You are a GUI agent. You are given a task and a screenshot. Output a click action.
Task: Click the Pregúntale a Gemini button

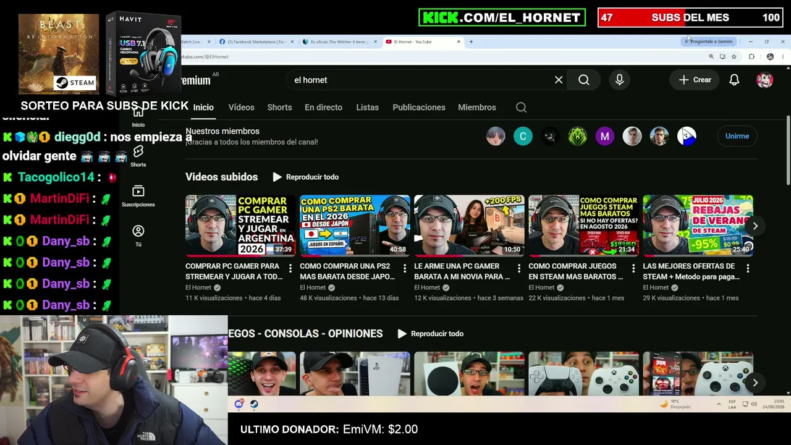[x=709, y=41]
